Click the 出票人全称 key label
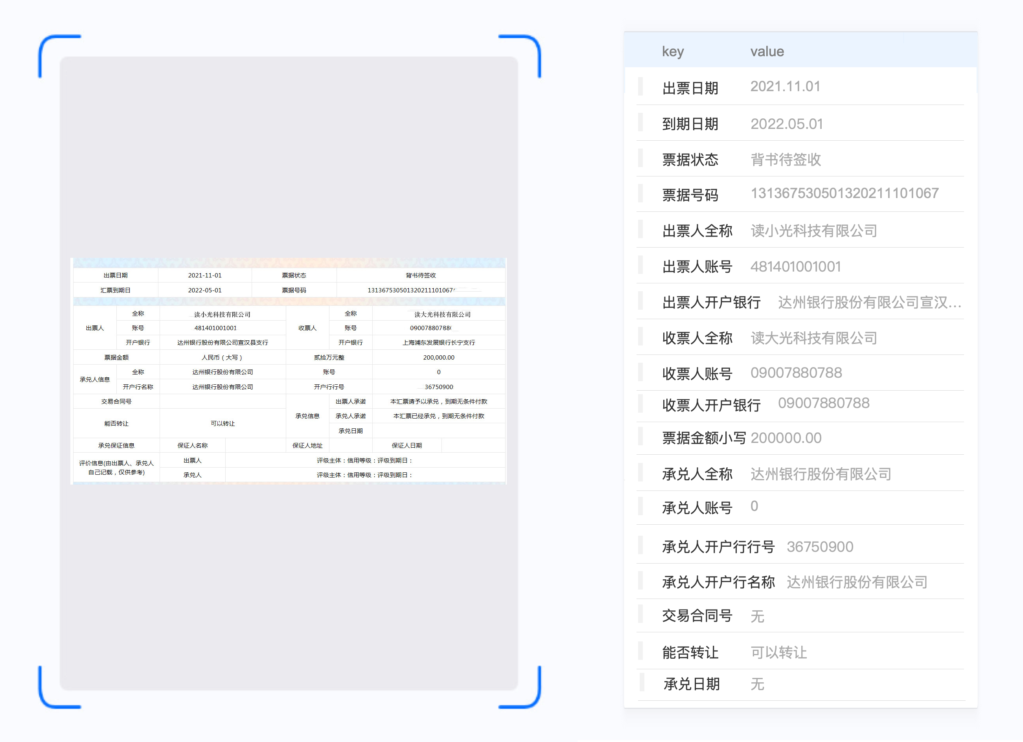The width and height of the screenshot is (1023, 742). pos(697,231)
